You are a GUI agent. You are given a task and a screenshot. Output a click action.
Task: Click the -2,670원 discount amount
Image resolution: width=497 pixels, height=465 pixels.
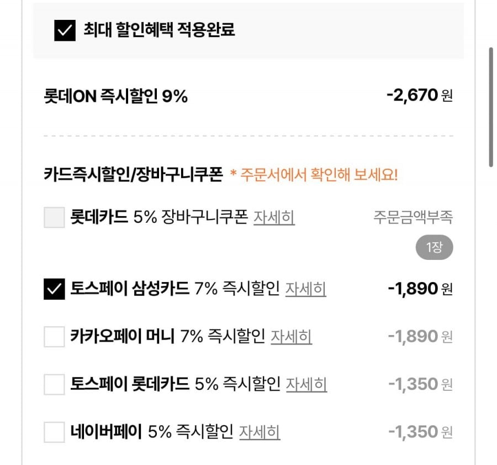pos(419,96)
